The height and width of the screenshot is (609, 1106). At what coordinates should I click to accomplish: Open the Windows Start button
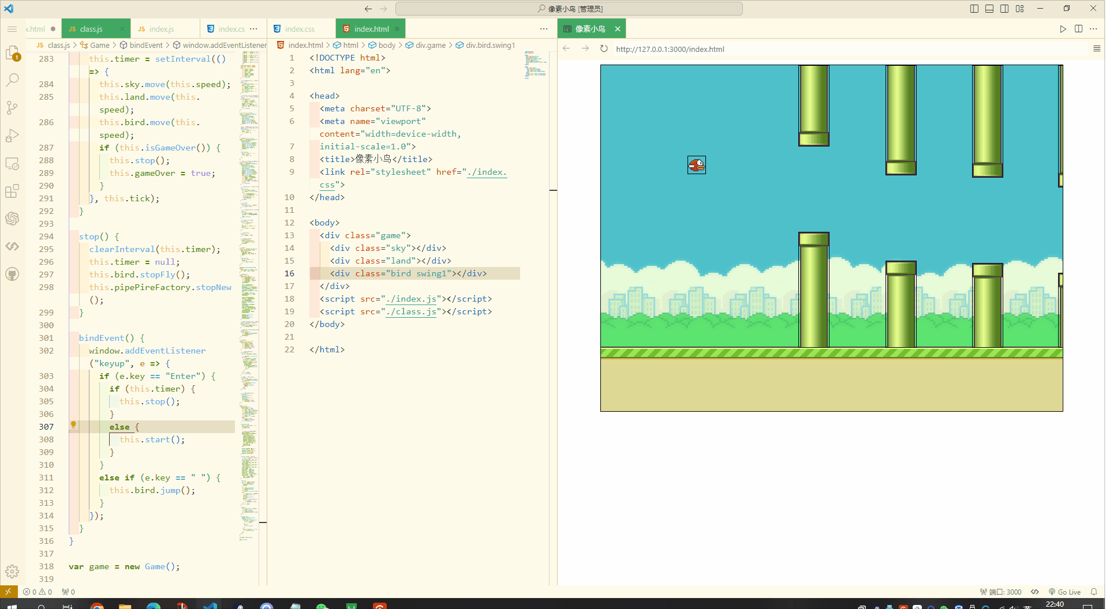[12, 605]
